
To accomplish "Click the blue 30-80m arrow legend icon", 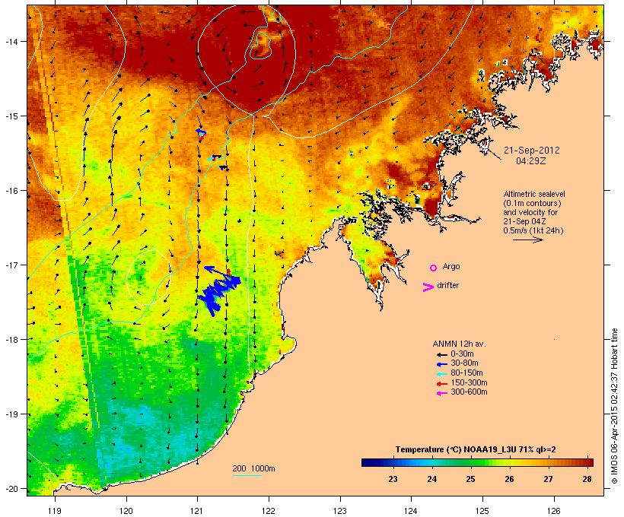I will click(x=441, y=364).
